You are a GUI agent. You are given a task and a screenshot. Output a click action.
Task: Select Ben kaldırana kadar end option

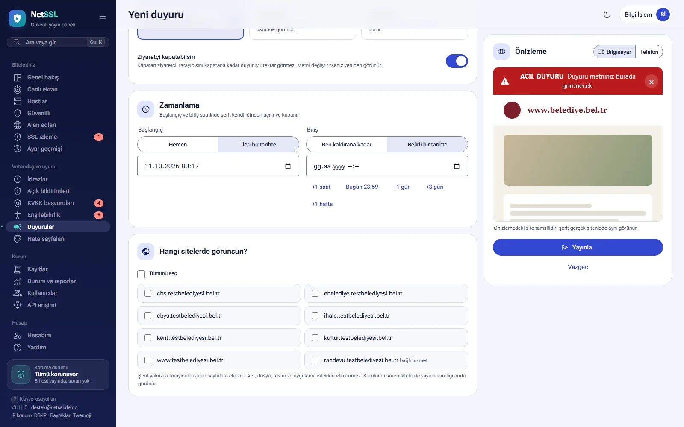[347, 144]
